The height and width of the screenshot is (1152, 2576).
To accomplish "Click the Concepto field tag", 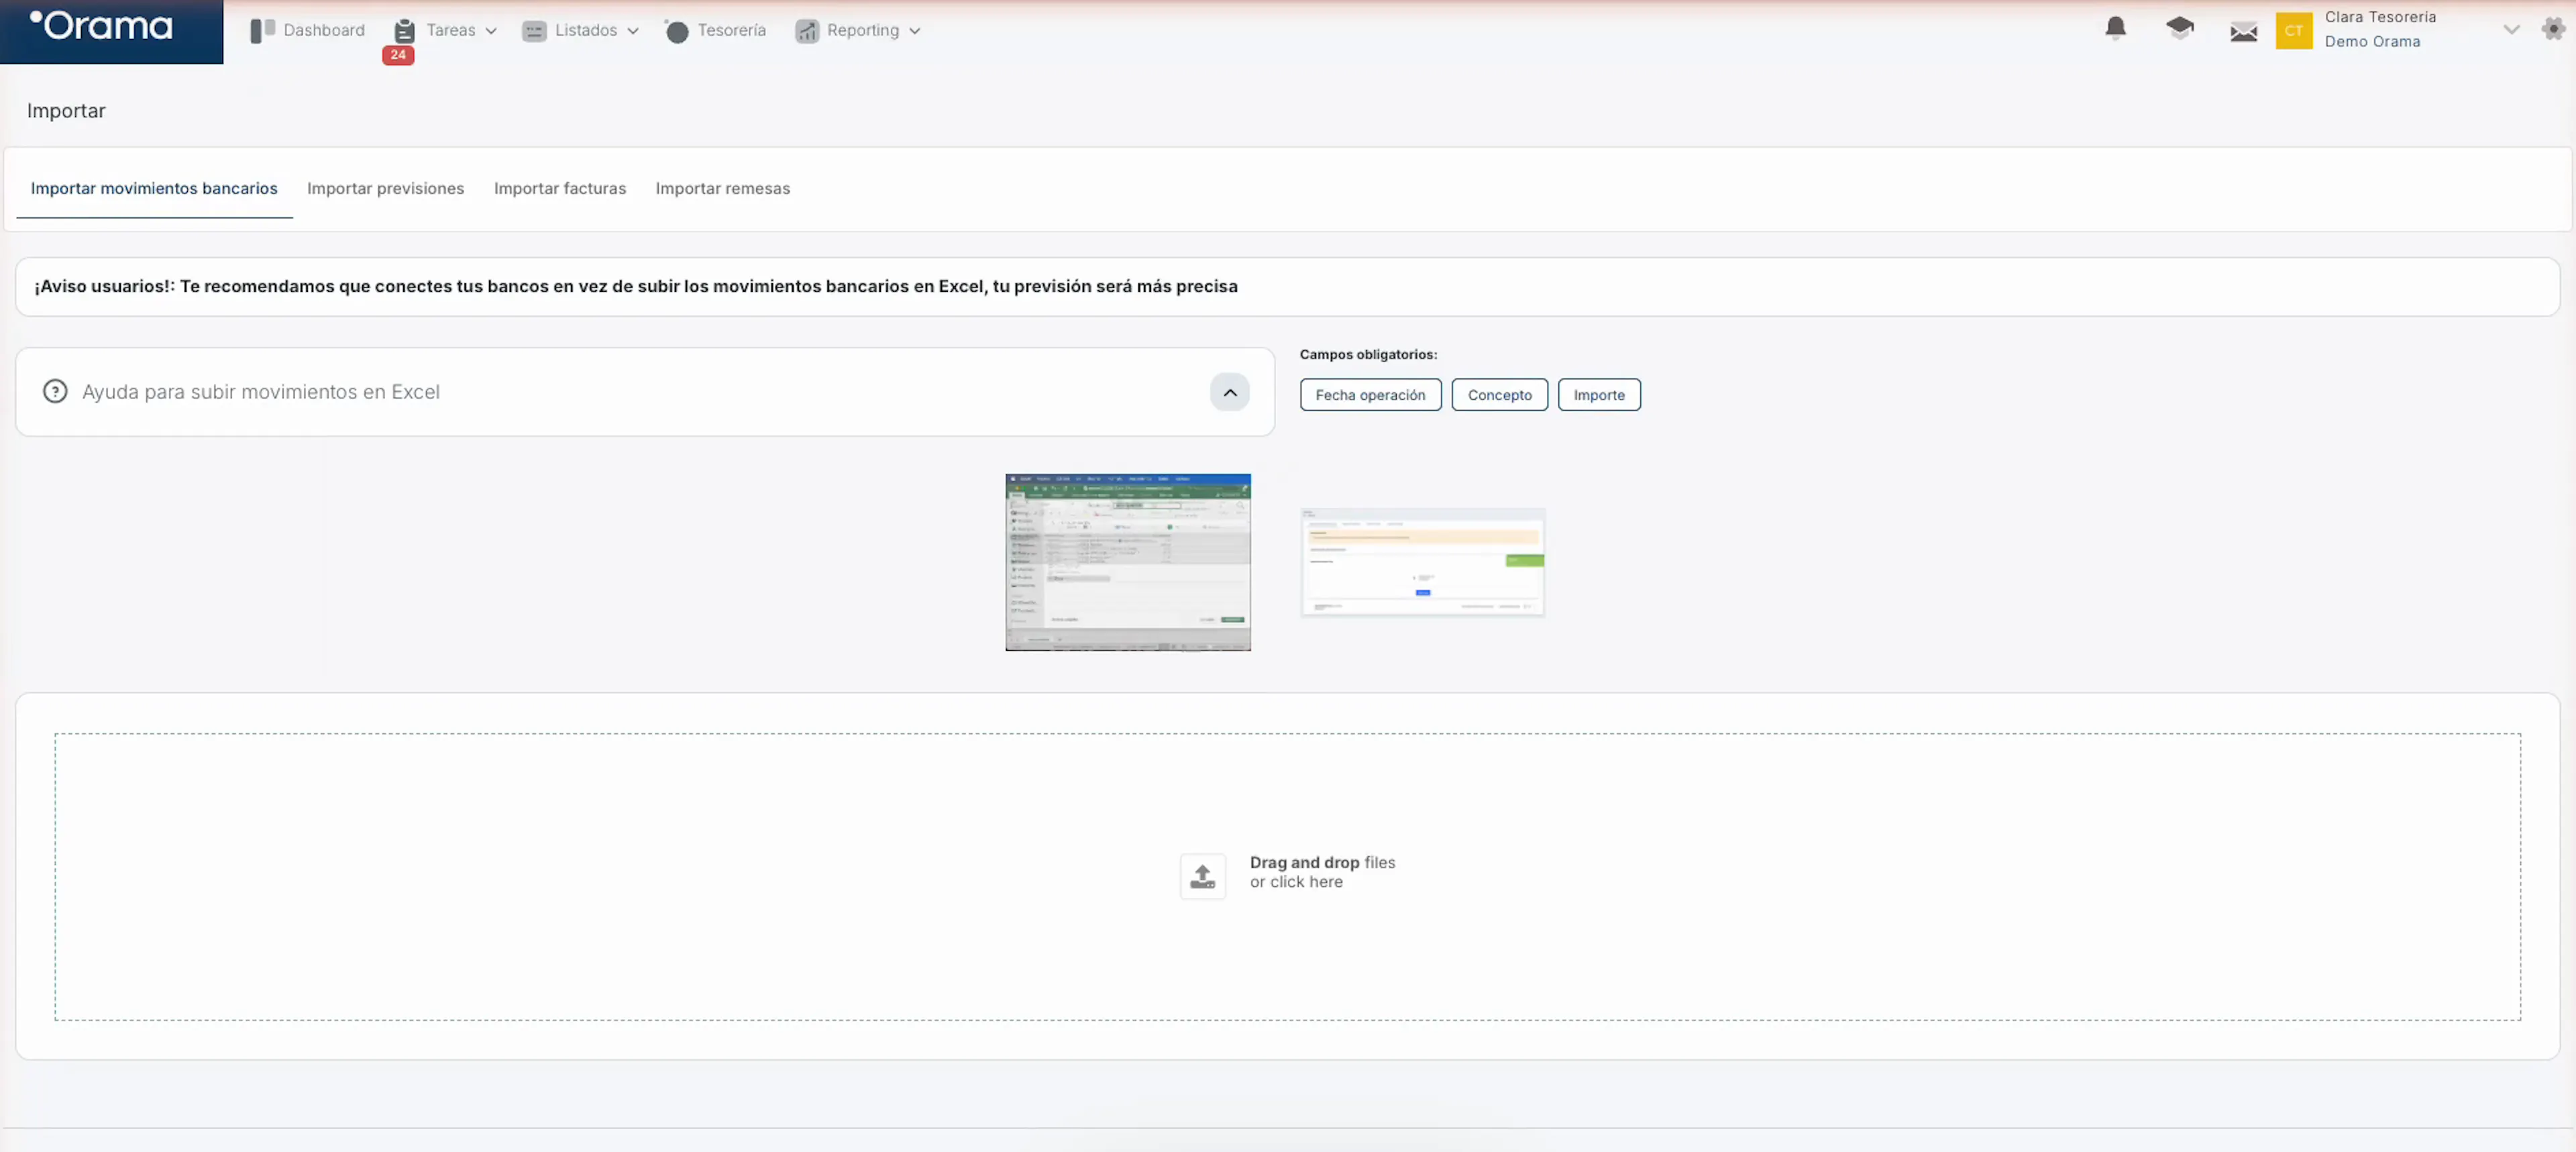I will 1499,395.
